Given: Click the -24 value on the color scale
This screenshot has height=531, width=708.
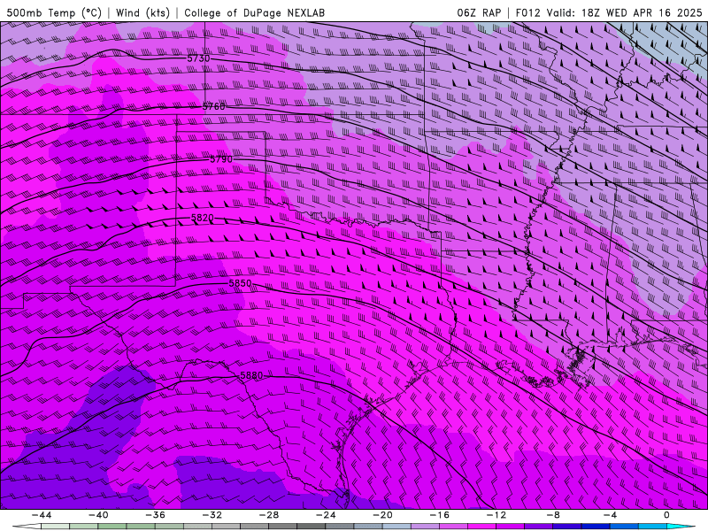Looking at the screenshot, I should pyautogui.click(x=326, y=515).
